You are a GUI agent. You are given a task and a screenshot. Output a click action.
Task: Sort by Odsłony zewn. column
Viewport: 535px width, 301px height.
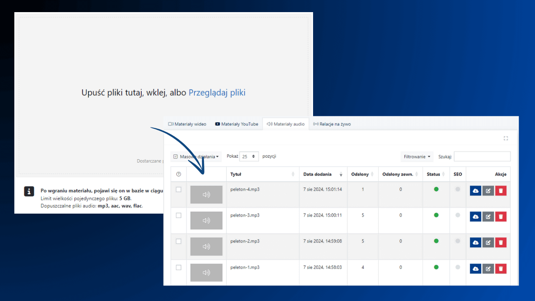[400, 174]
